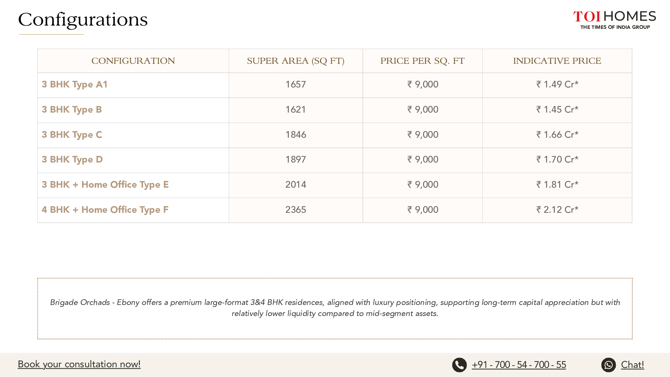The image size is (670, 377).
Task: Click 'THE TIMES OF INDIA GROUP' tagline
Action: pos(615,27)
